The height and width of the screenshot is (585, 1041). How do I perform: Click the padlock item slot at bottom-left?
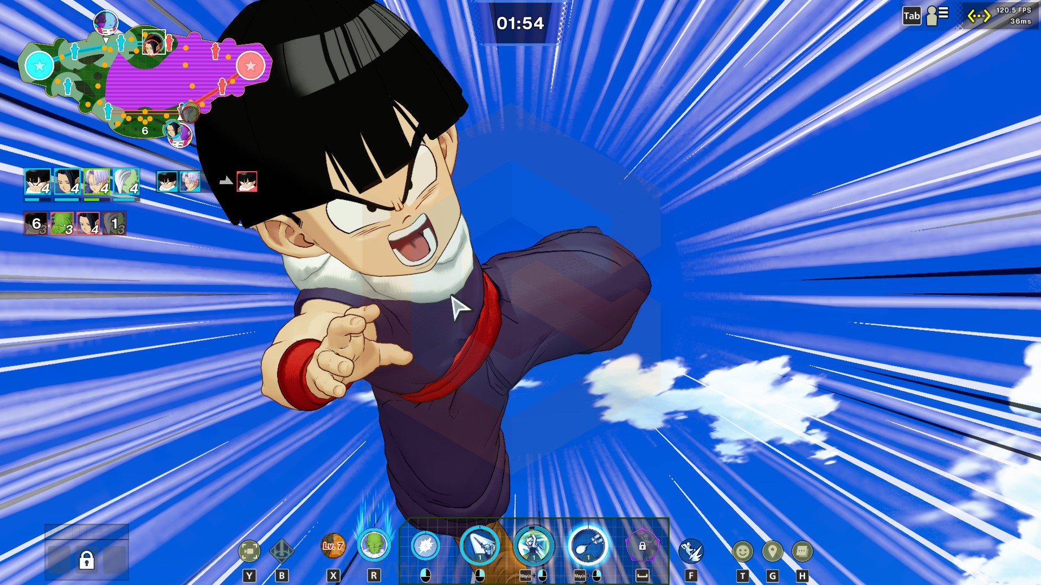(87, 560)
